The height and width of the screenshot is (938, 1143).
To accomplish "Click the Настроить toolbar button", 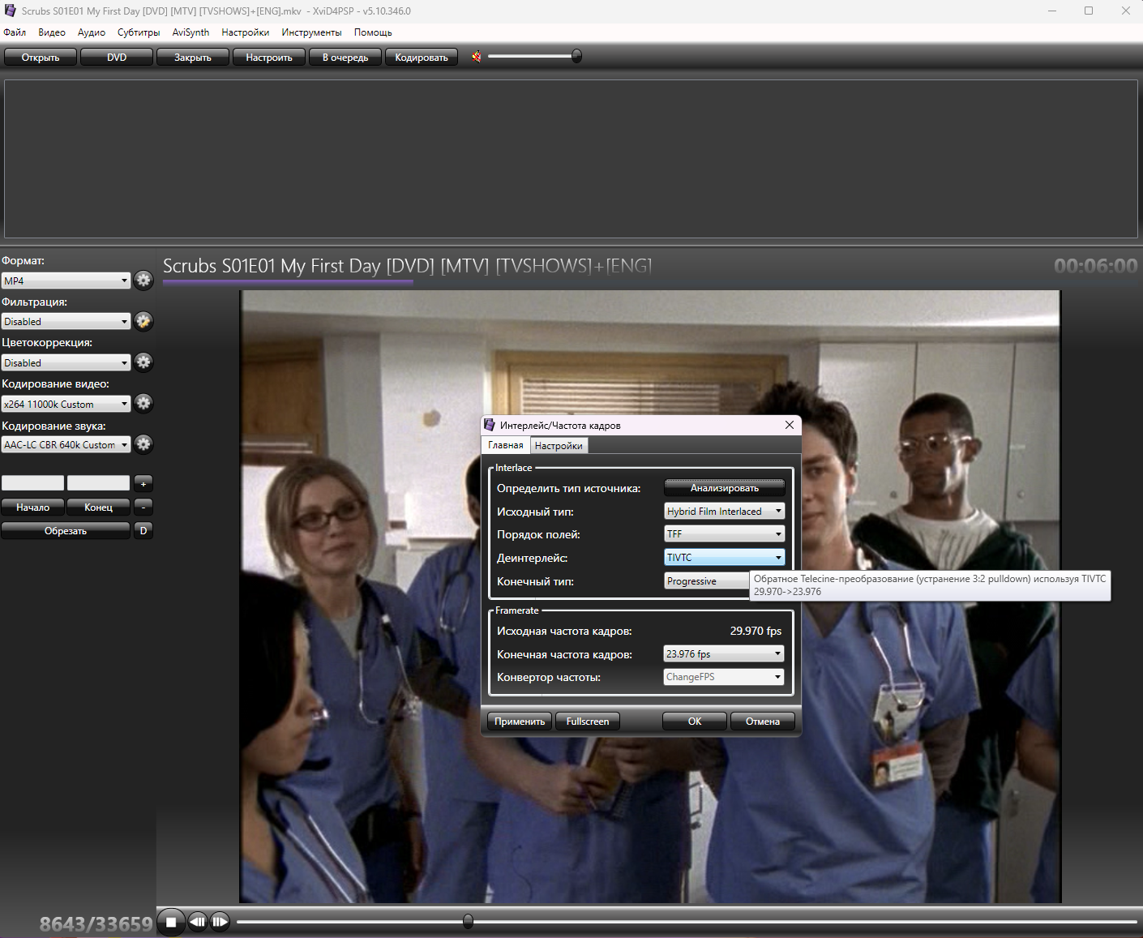I will pos(269,57).
